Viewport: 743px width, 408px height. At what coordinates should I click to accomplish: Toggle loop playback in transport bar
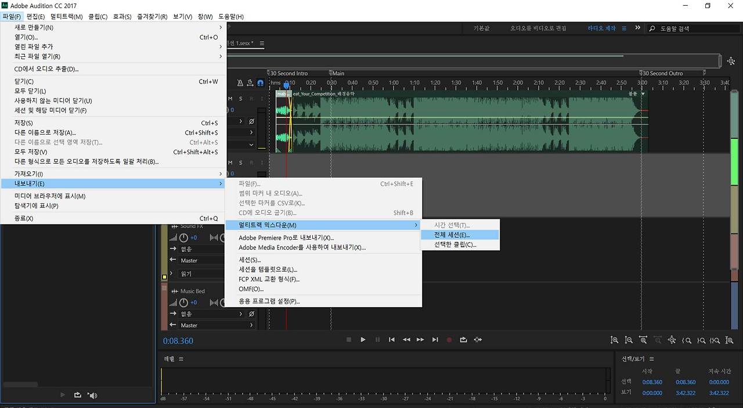click(463, 340)
